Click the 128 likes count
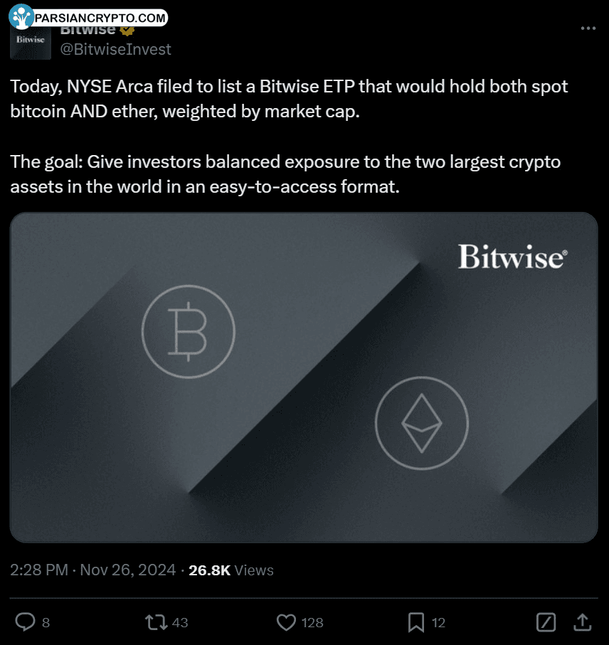The height and width of the screenshot is (645, 609). point(312,623)
